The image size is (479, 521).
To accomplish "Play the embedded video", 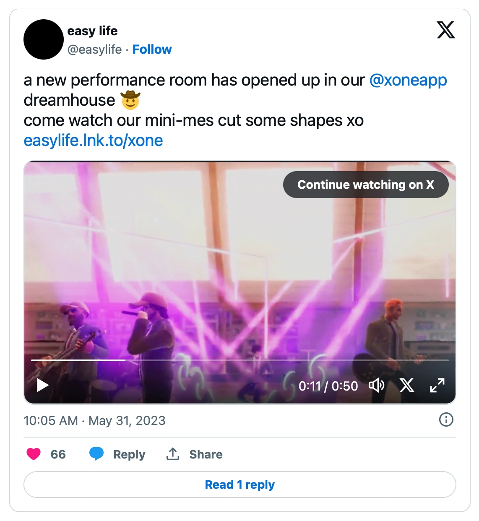I will click(x=43, y=385).
